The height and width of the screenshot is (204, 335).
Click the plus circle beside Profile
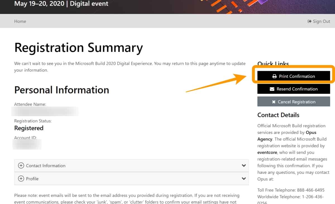[21, 179]
